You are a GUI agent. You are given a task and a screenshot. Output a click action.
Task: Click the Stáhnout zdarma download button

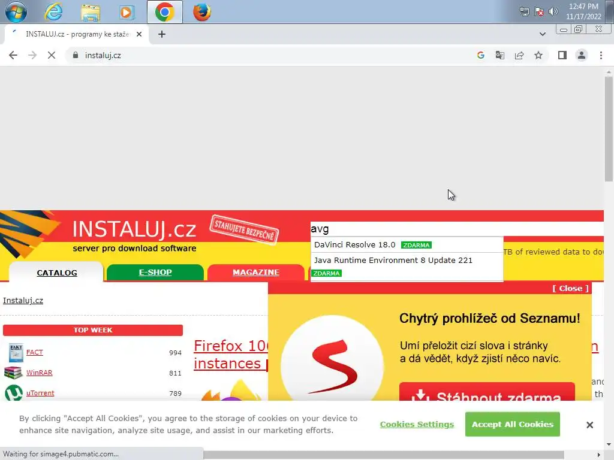(487, 392)
